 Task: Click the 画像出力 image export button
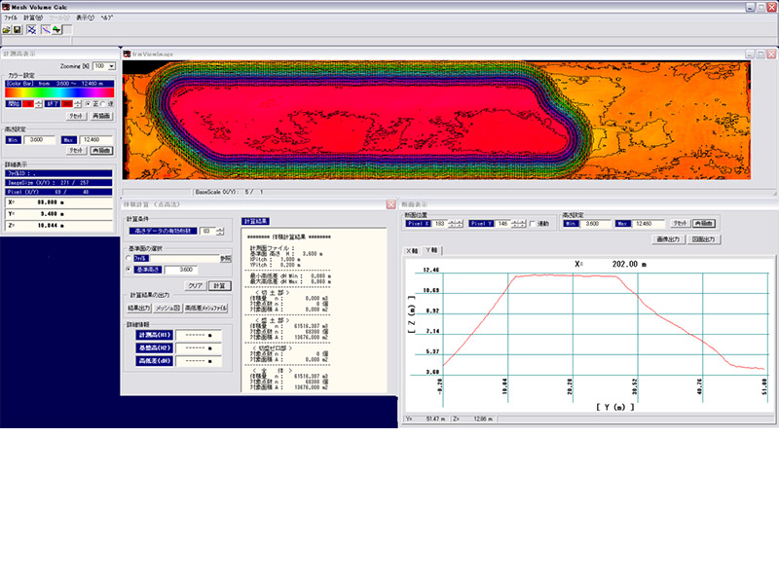point(668,237)
